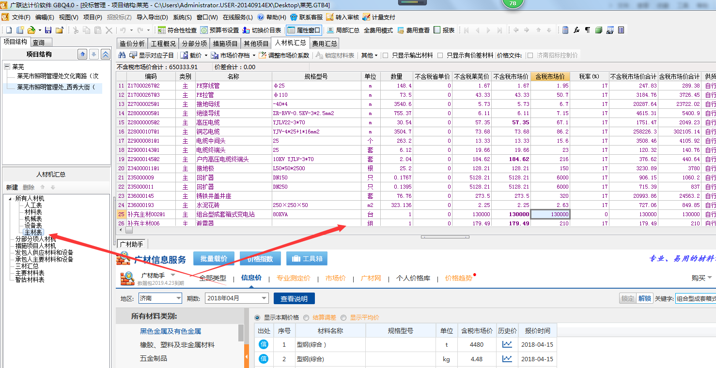Enable 只显示输出材料 checkbox
716x368 pixels.
pos(386,55)
